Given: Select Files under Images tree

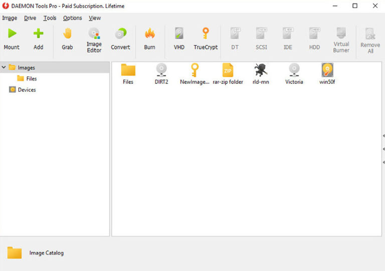Looking at the screenshot, I should [32, 78].
